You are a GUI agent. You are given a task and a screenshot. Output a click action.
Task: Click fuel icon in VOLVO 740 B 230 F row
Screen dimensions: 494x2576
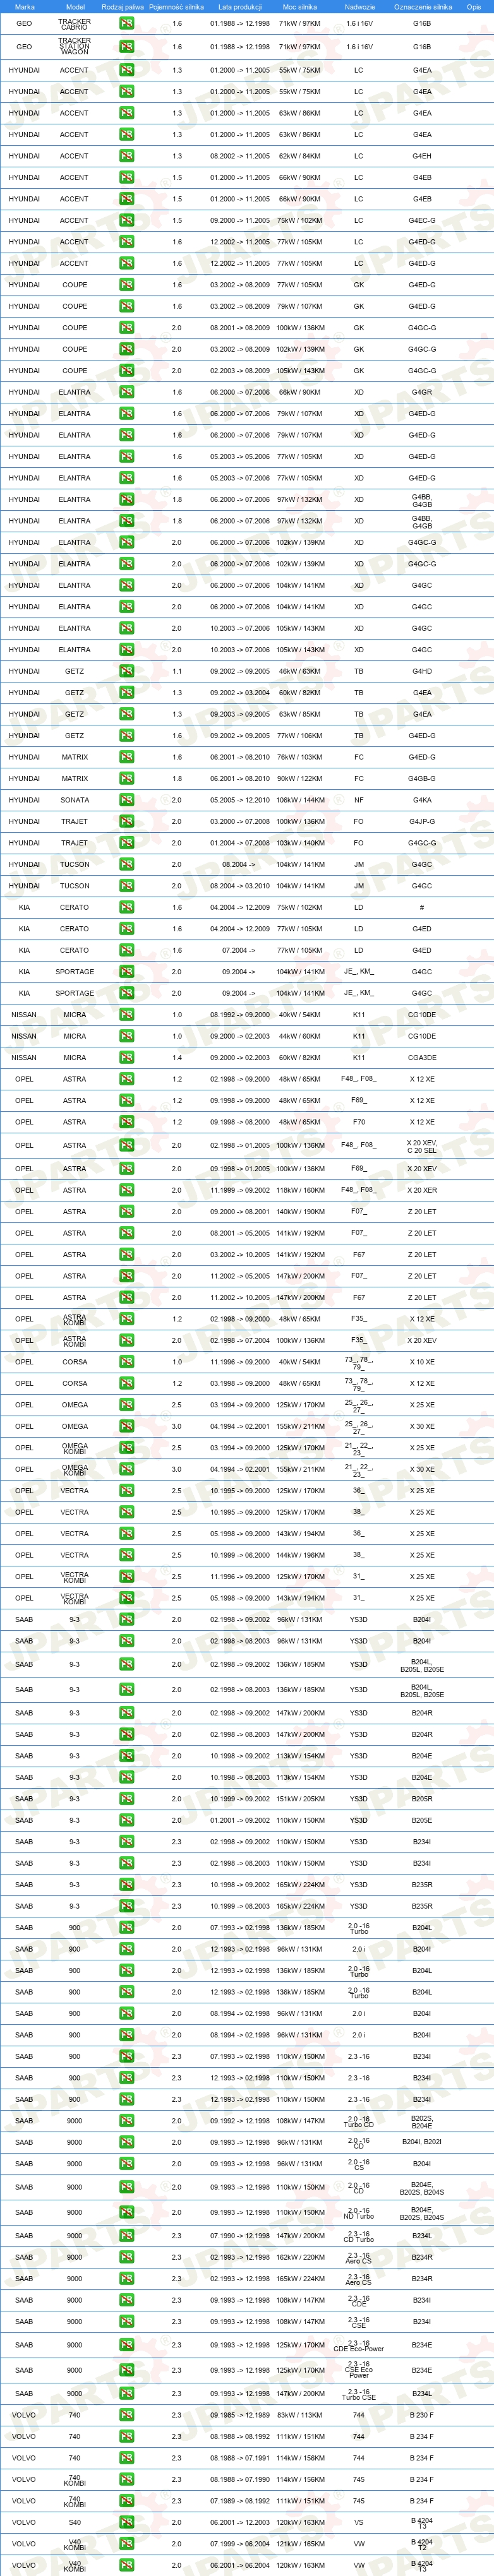point(126,2415)
